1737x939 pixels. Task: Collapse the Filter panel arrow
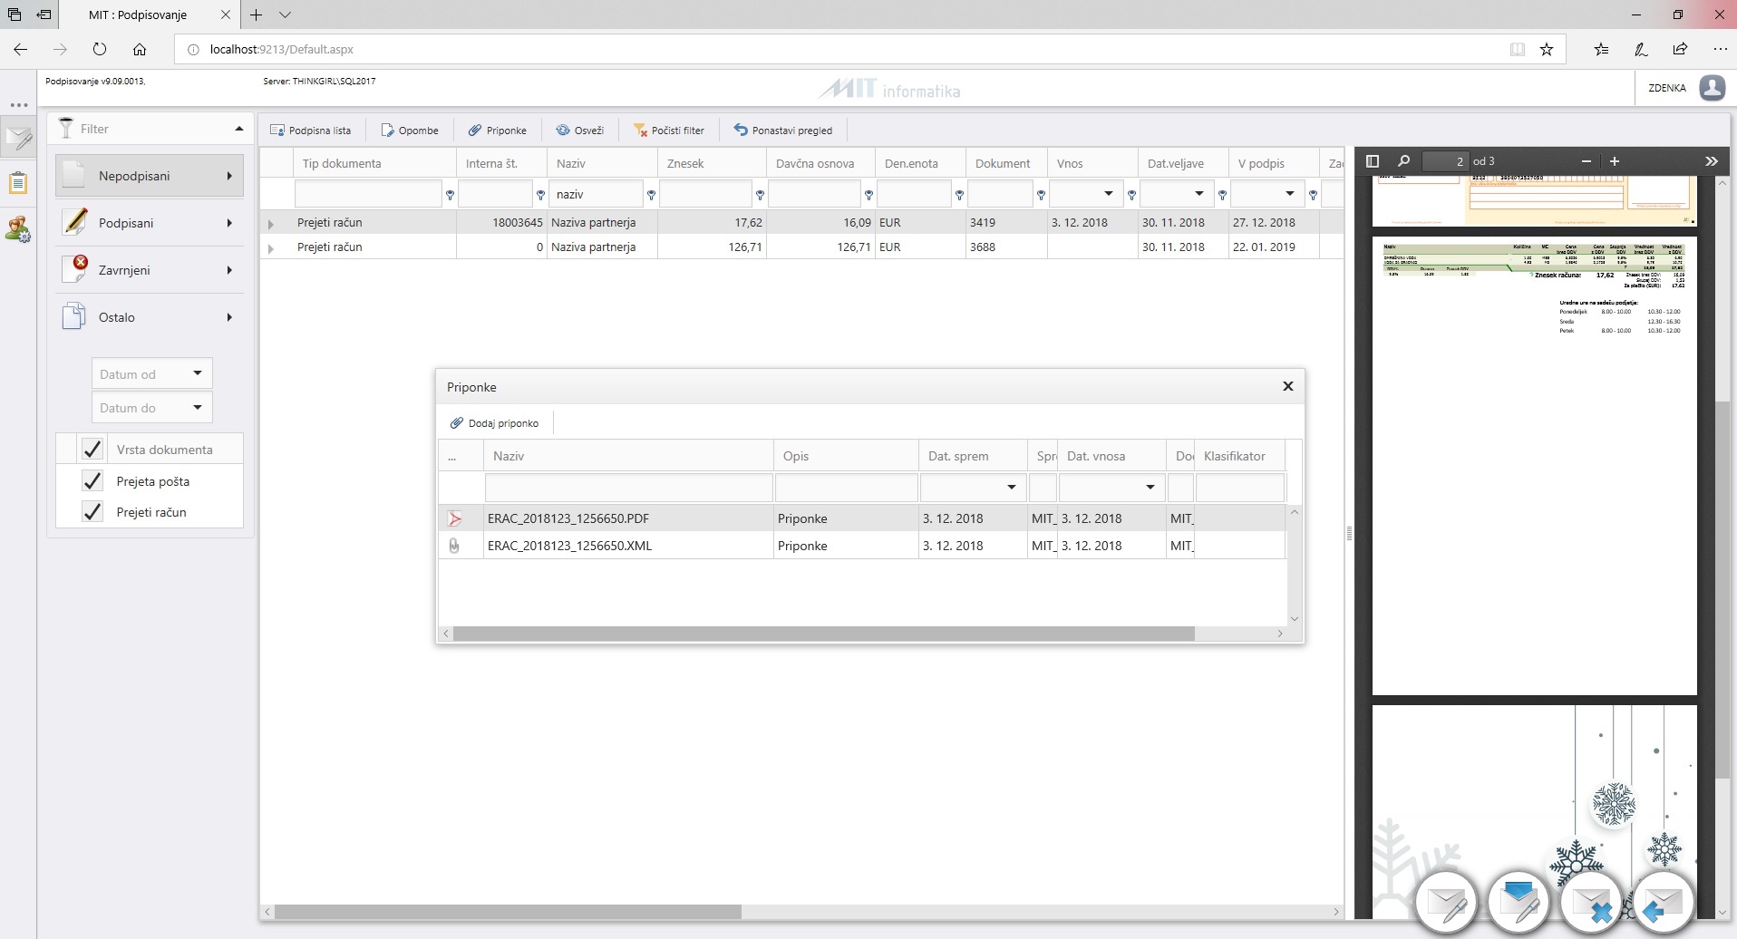point(239,129)
